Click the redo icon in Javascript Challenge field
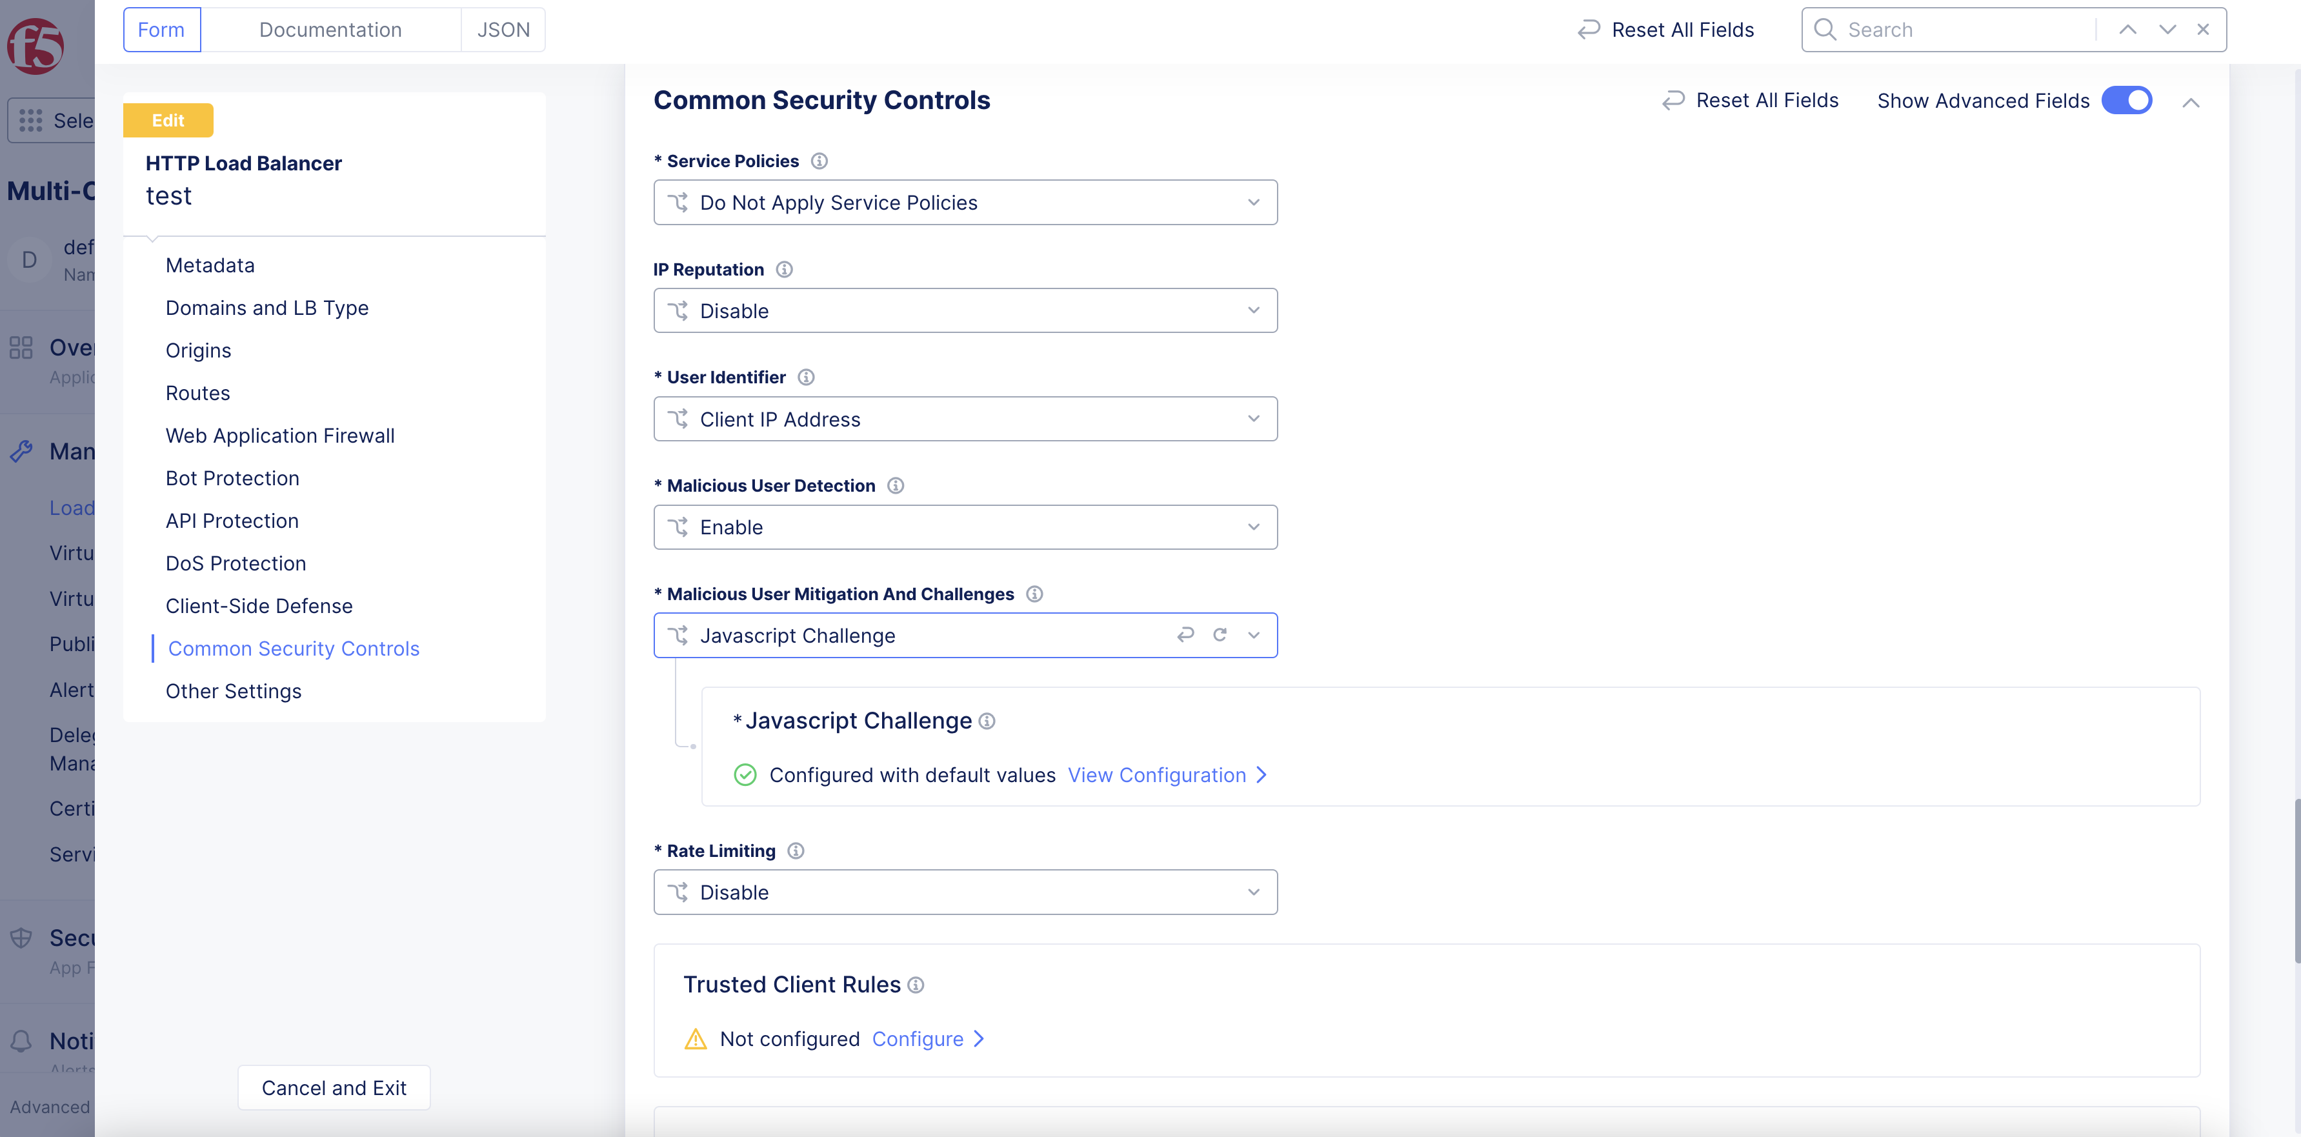Screen dimensions: 2301x1137 (1220, 634)
